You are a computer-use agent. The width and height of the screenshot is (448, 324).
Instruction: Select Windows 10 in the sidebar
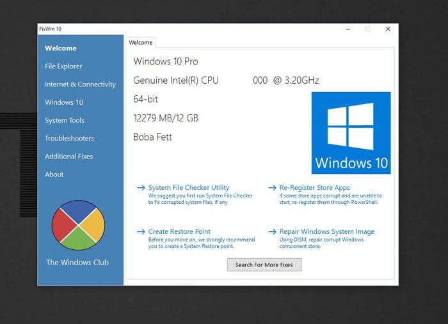pos(64,102)
